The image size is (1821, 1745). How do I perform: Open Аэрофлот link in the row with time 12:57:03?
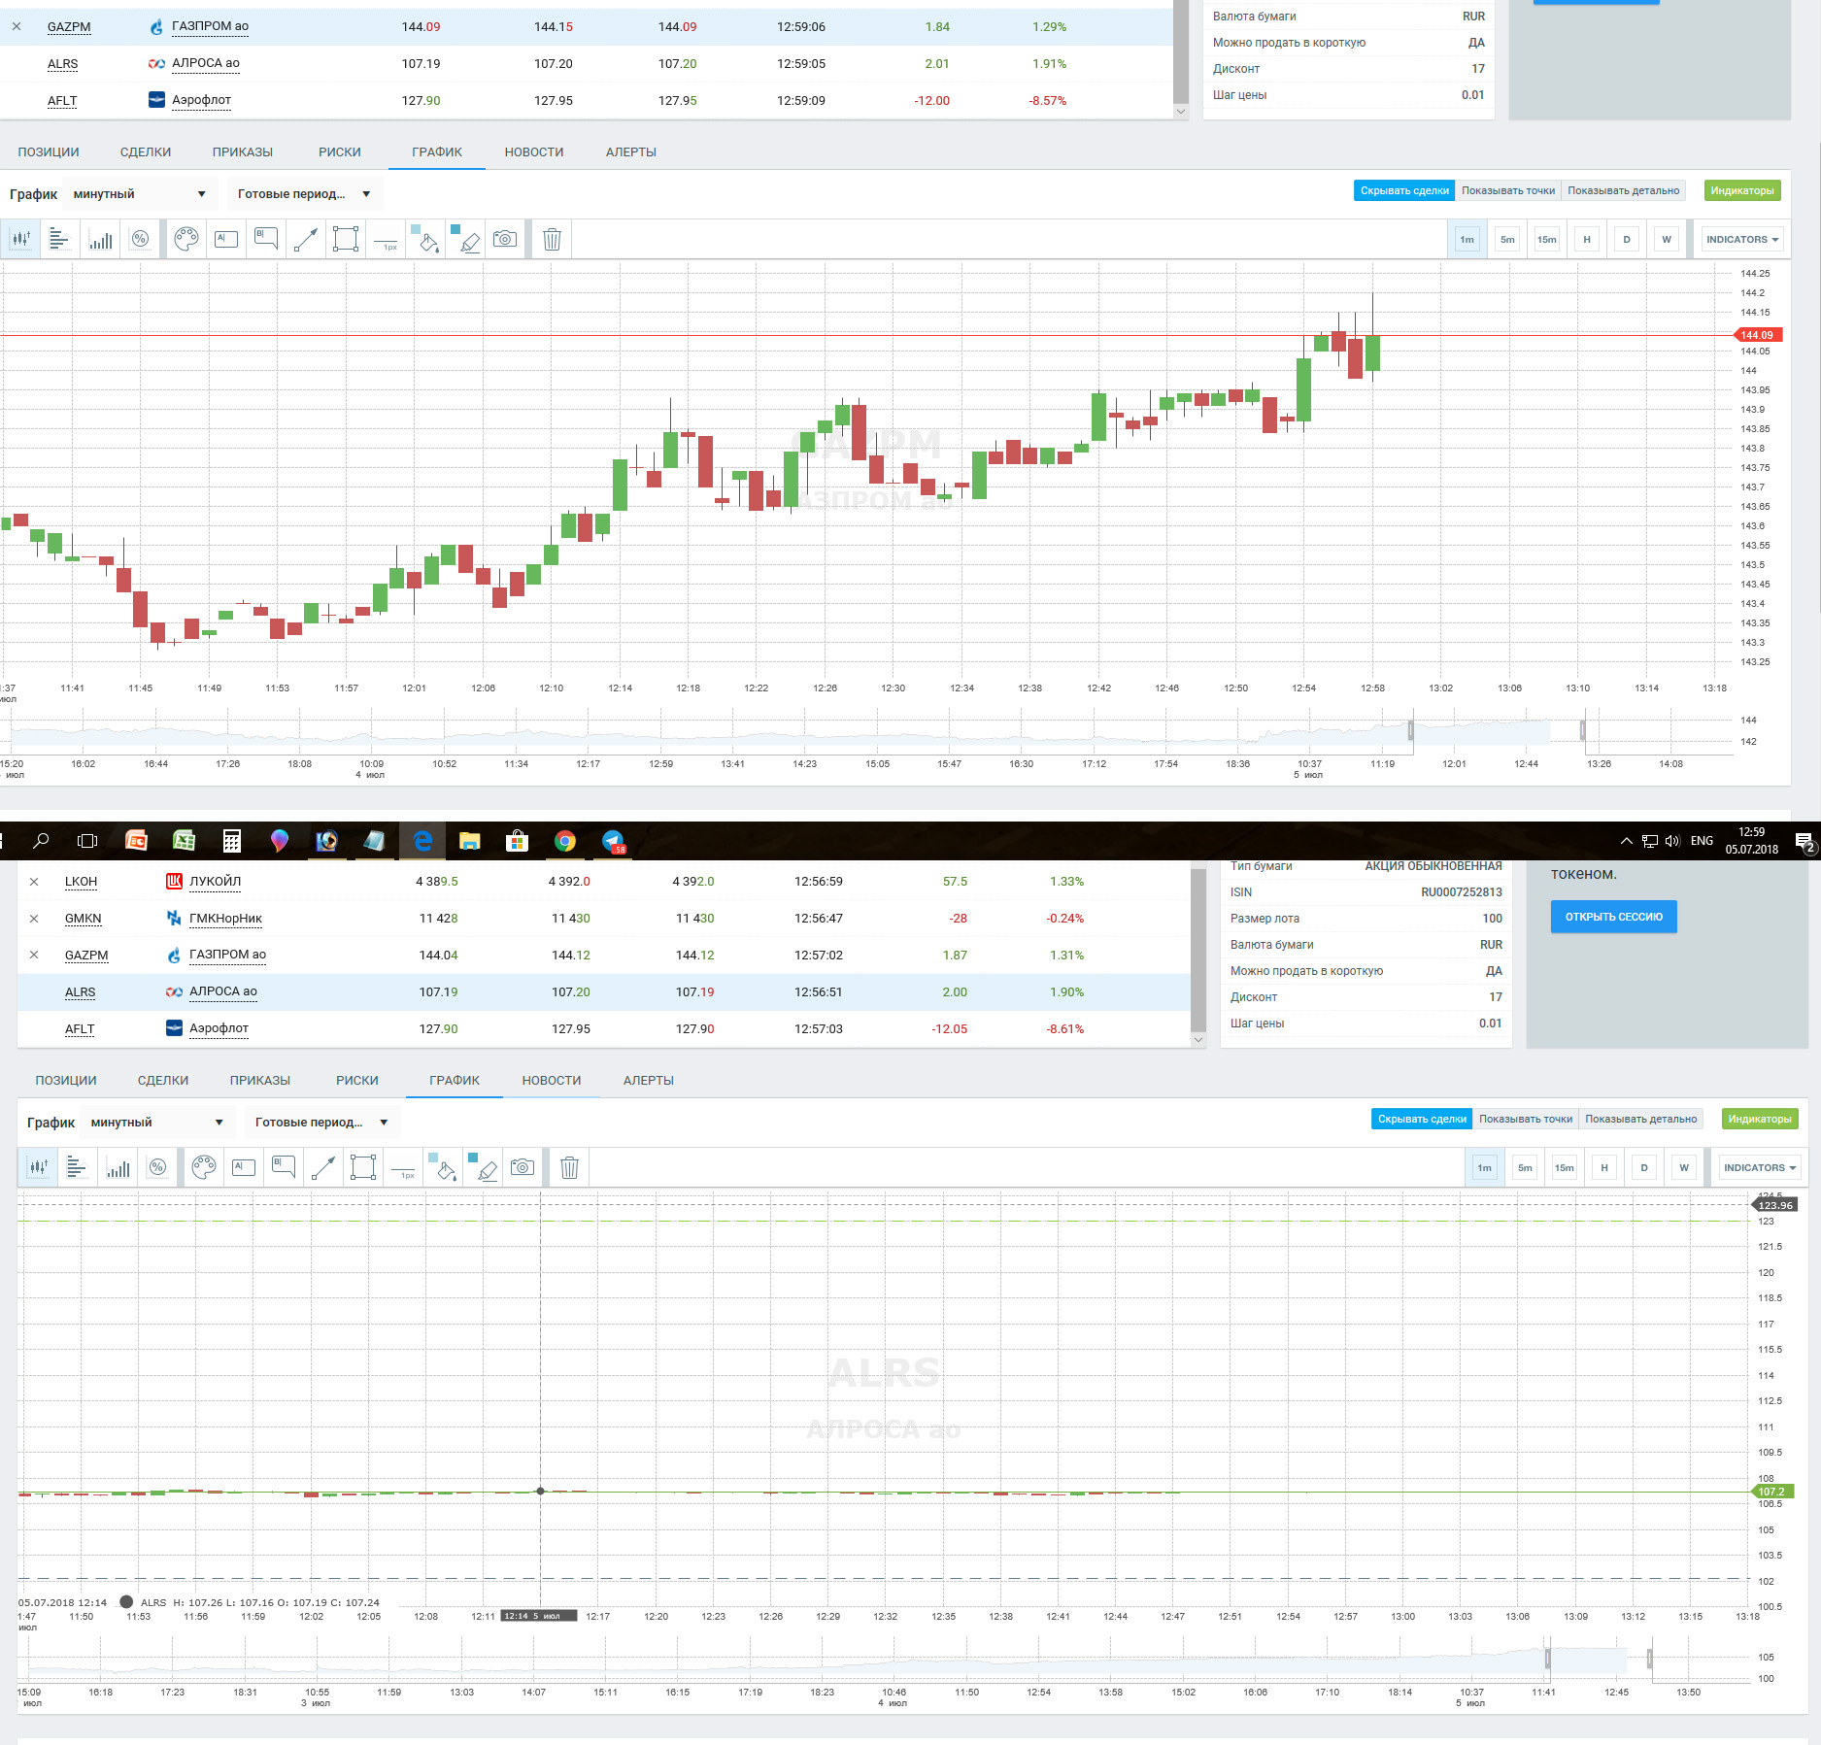point(219,1028)
